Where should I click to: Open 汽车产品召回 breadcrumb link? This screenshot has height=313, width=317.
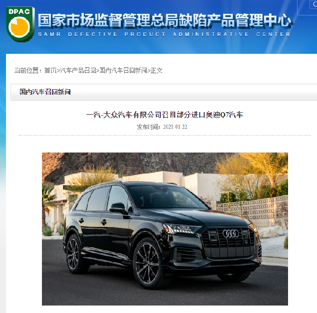coord(77,70)
